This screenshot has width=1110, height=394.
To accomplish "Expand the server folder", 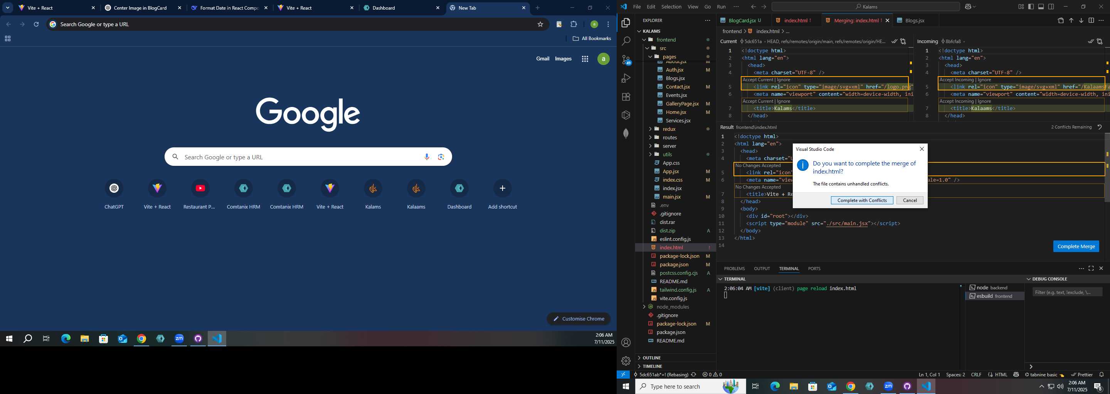I will click(x=650, y=146).
